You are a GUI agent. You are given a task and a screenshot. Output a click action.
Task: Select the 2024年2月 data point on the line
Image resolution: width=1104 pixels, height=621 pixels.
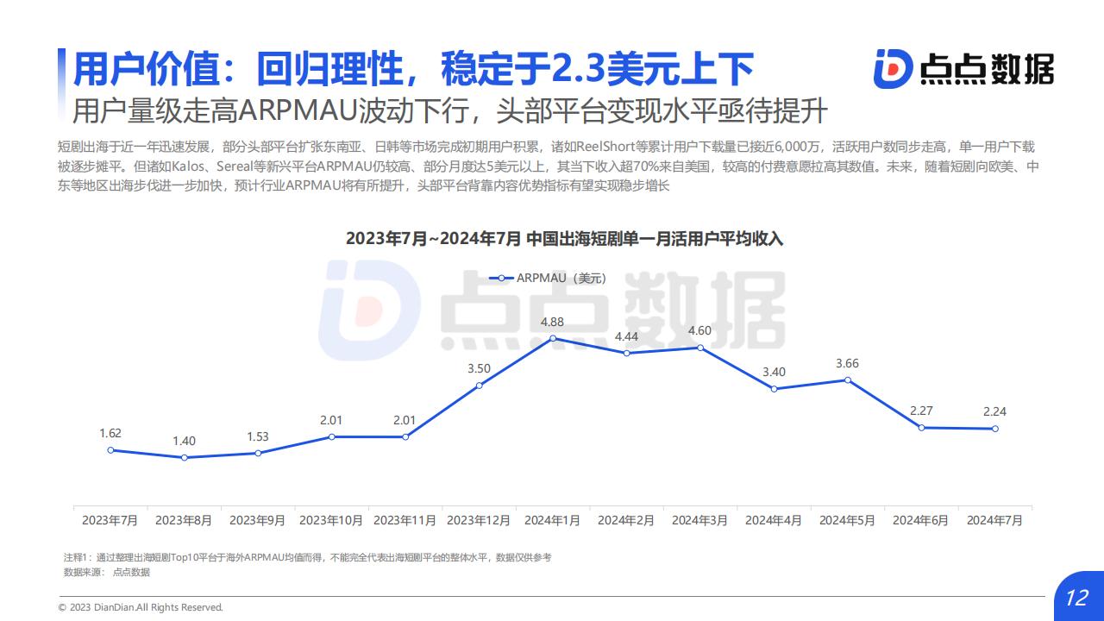tap(626, 353)
